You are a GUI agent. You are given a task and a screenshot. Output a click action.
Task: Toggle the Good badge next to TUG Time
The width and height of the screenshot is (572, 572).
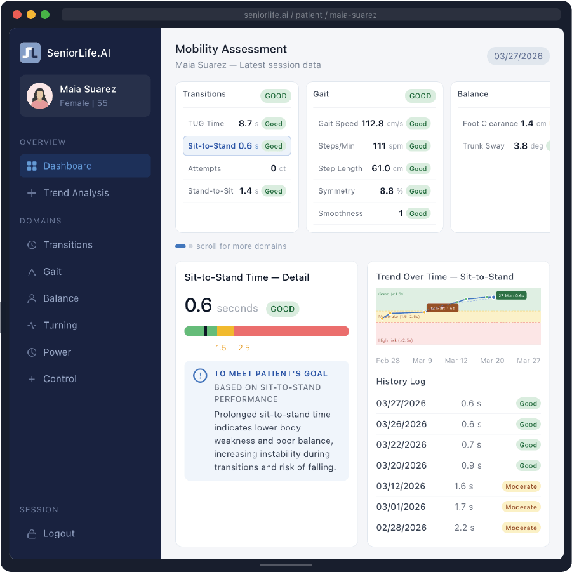[x=273, y=123]
